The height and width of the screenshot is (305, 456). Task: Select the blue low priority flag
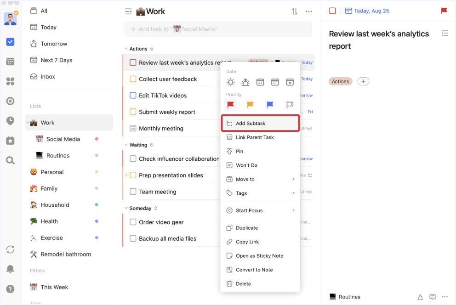270,105
